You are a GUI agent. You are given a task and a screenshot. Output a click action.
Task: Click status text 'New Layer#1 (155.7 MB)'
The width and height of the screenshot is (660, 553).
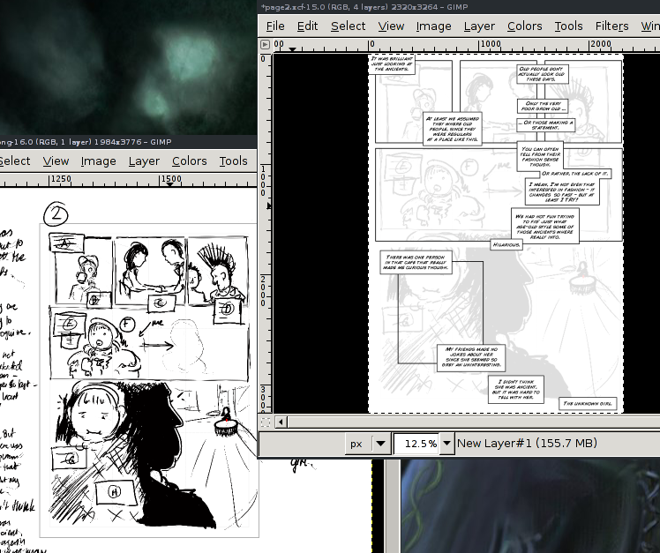click(x=527, y=443)
